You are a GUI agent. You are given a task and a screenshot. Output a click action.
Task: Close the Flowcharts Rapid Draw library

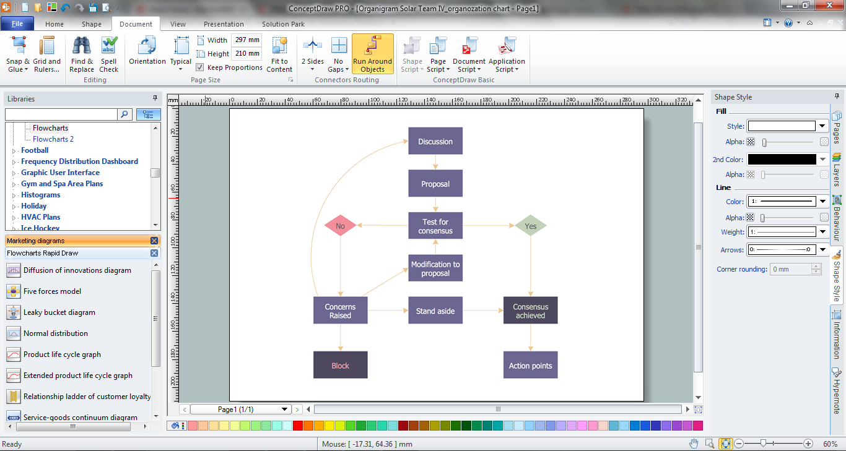coord(154,253)
